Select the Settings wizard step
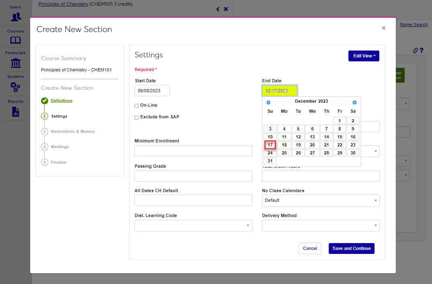The height and width of the screenshot is (284, 432). tap(59, 116)
